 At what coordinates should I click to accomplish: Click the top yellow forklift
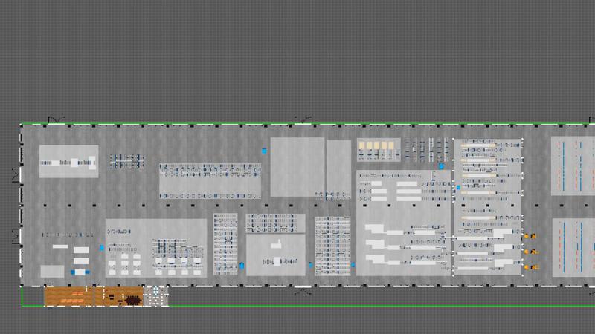[x=531, y=236]
